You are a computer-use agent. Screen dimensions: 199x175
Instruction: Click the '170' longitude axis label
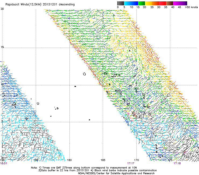pos(137,160)
